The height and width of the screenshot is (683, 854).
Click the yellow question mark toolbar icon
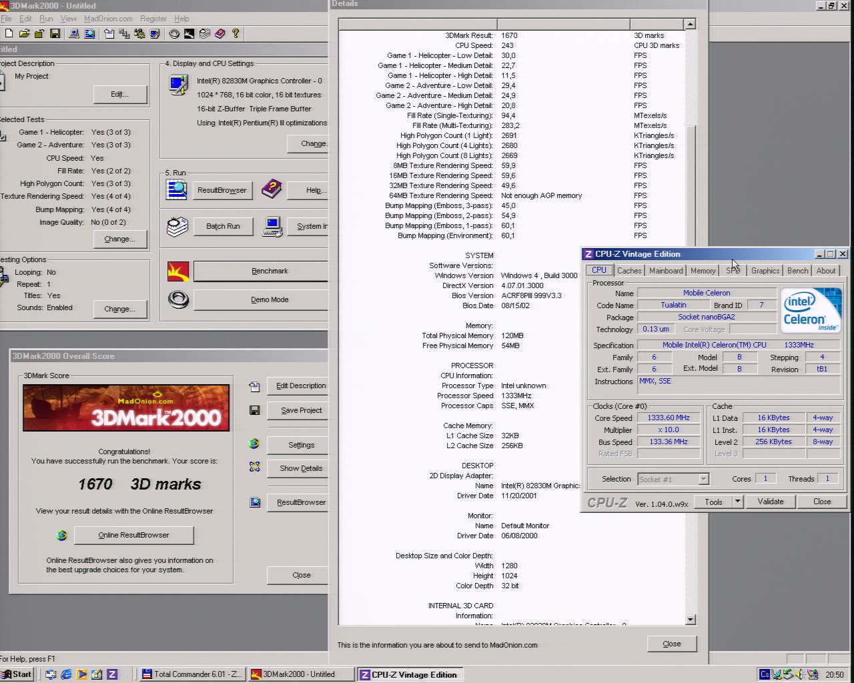(236, 33)
